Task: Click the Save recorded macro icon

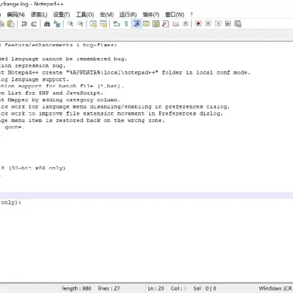Action: coord(238,24)
